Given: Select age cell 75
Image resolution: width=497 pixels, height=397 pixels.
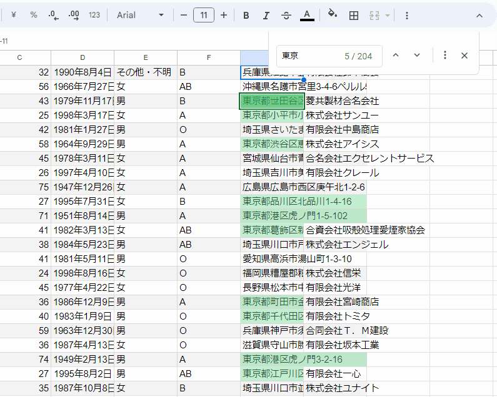Looking at the screenshot, I should pos(26,187).
